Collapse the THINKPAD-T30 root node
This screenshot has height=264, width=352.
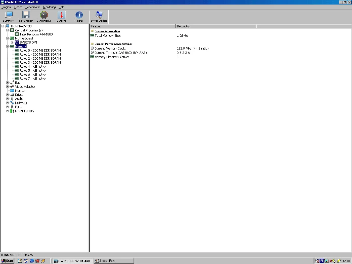[x=3, y=26]
